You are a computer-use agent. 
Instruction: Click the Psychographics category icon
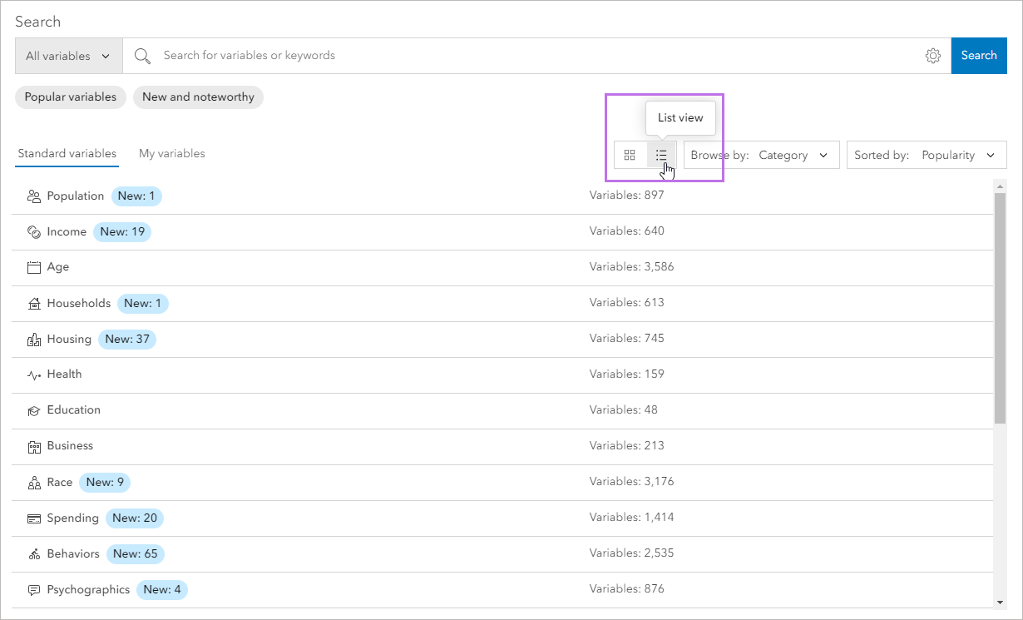point(33,589)
